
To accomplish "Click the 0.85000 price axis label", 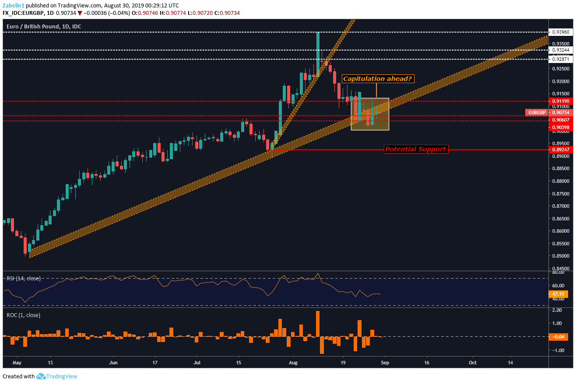I will tap(561, 256).
